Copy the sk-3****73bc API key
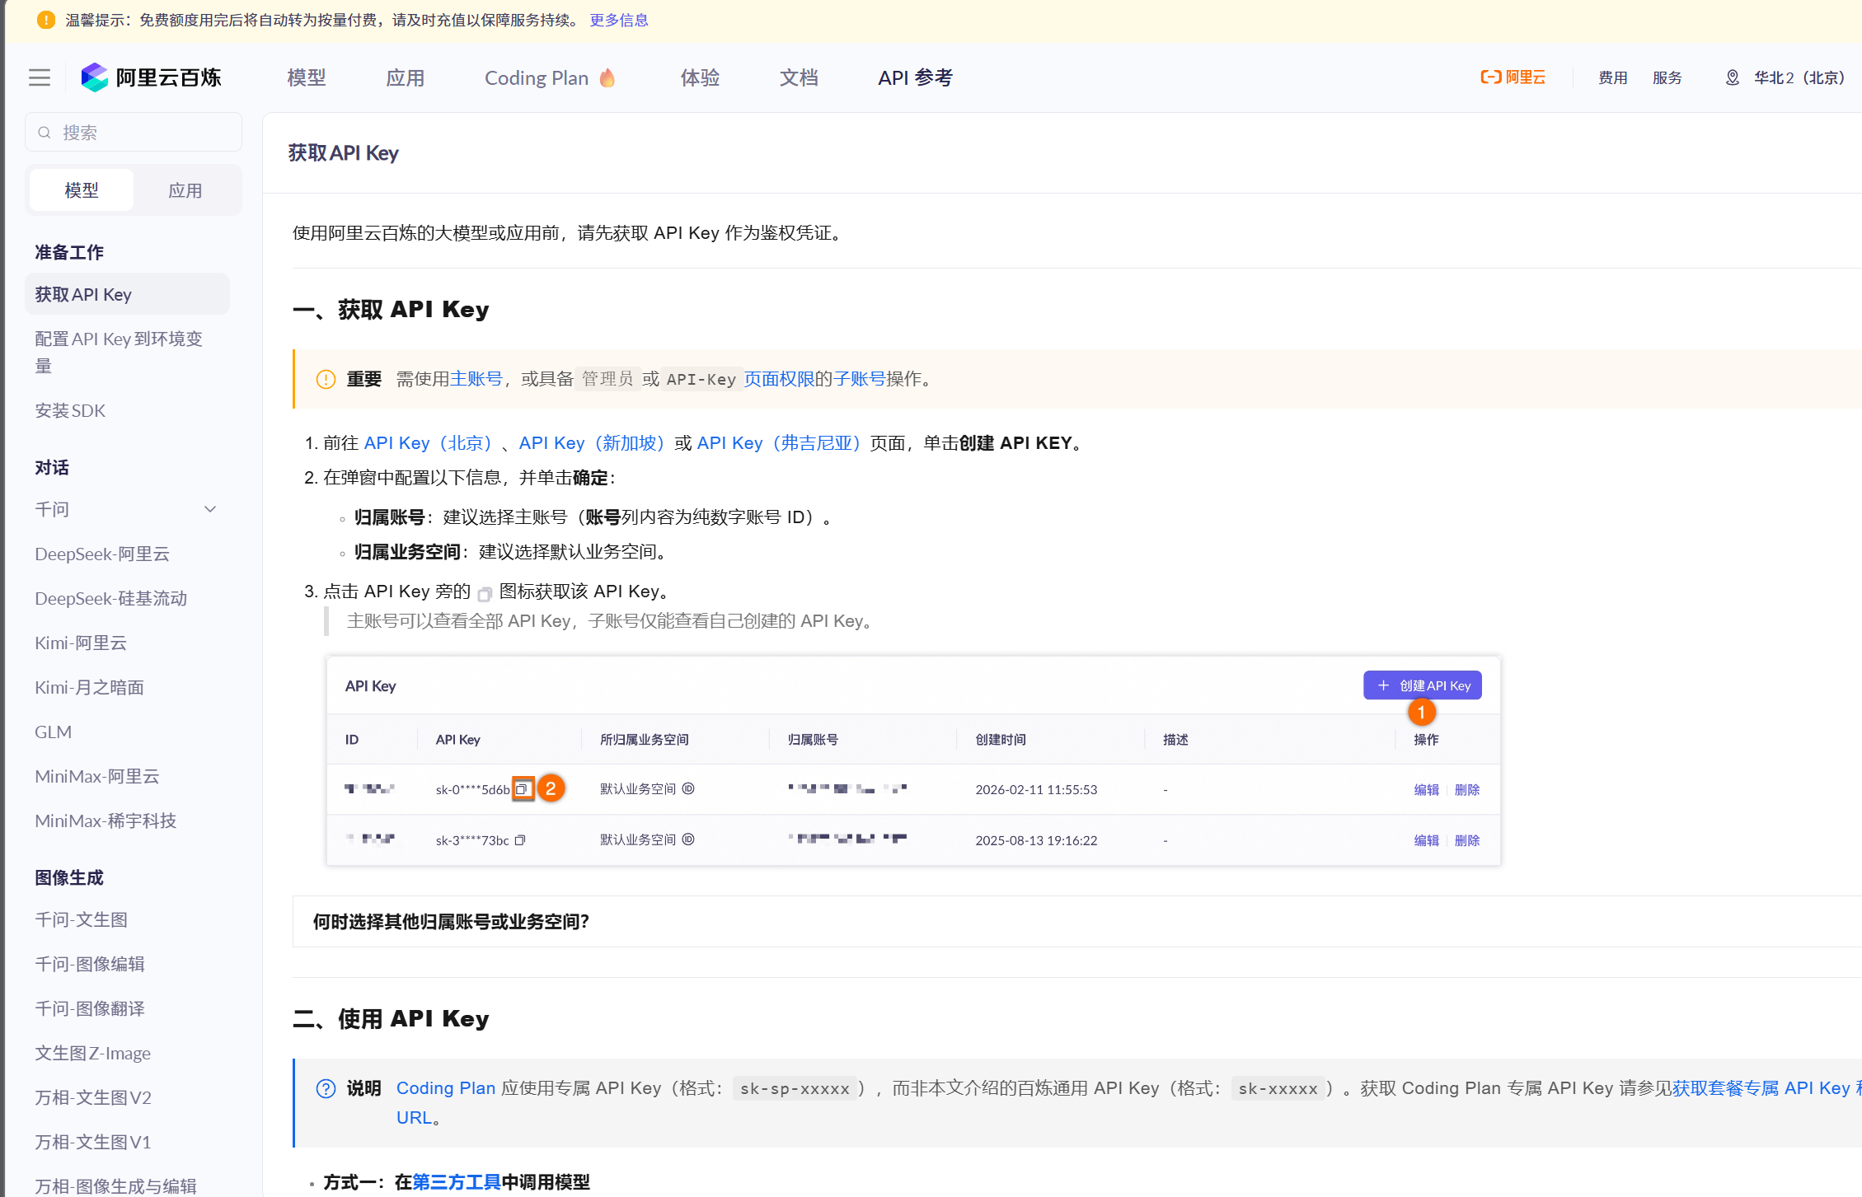The image size is (1862, 1197). 520,840
